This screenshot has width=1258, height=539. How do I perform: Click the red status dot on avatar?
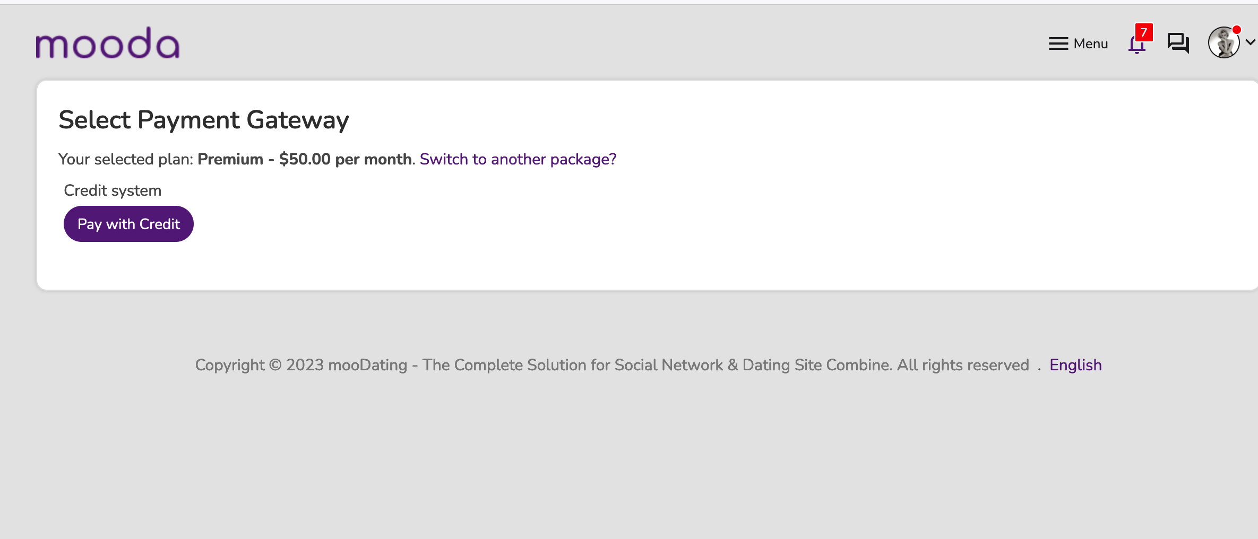(x=1237, y=30)
